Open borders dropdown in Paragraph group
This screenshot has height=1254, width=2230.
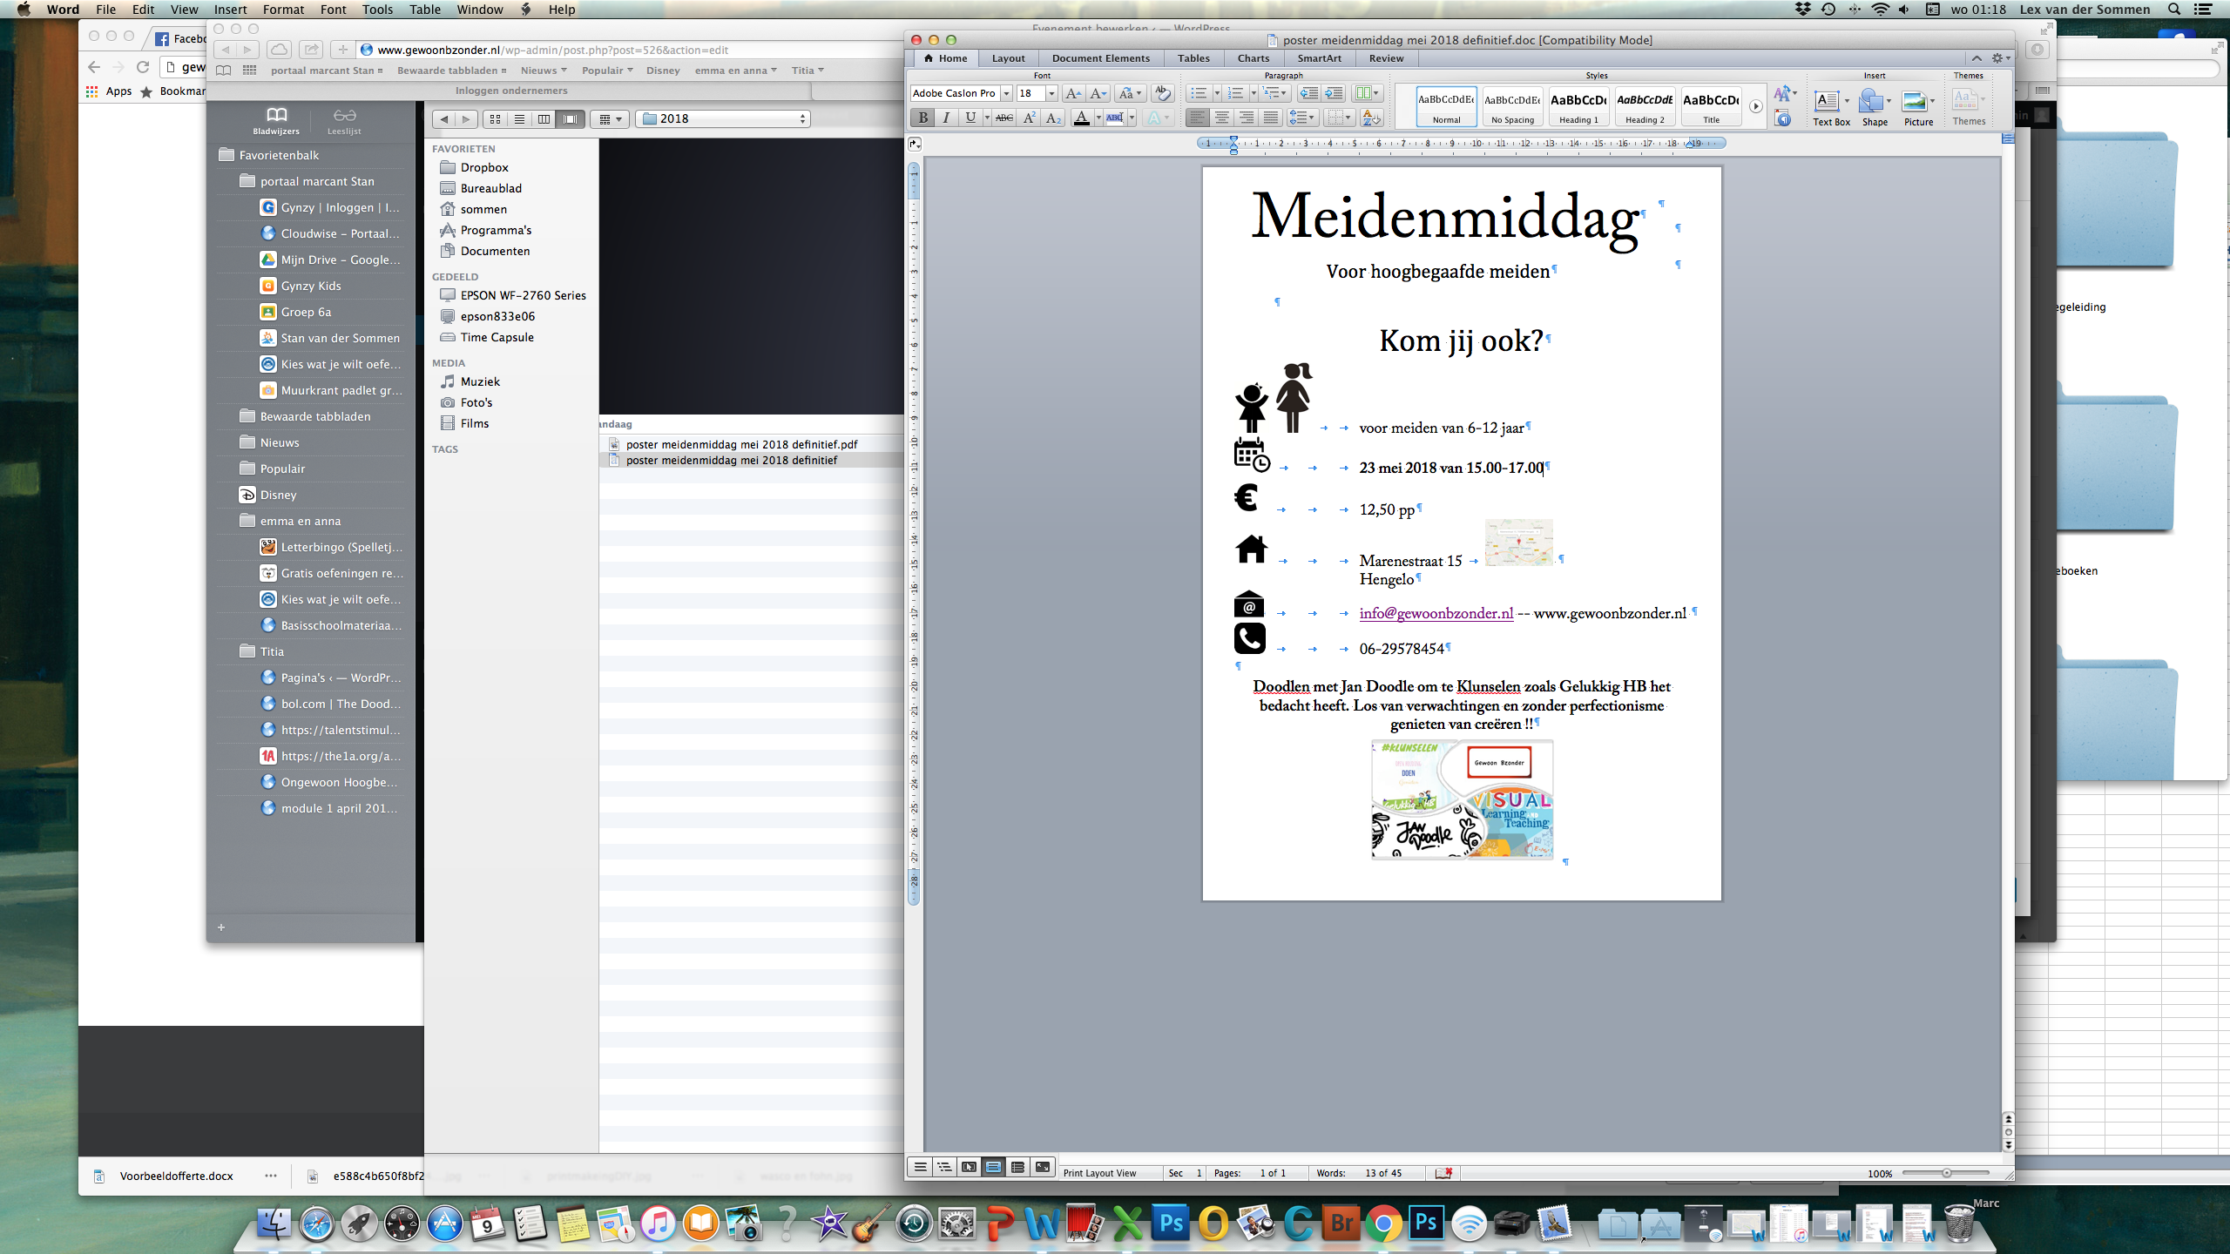click(x=1339, y=118)
